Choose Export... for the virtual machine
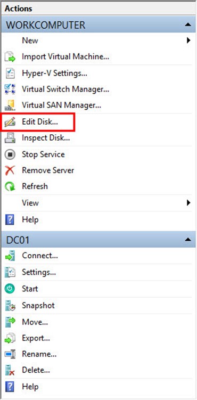The width and height of the screenshot is (197, 400). pos(36,338)
